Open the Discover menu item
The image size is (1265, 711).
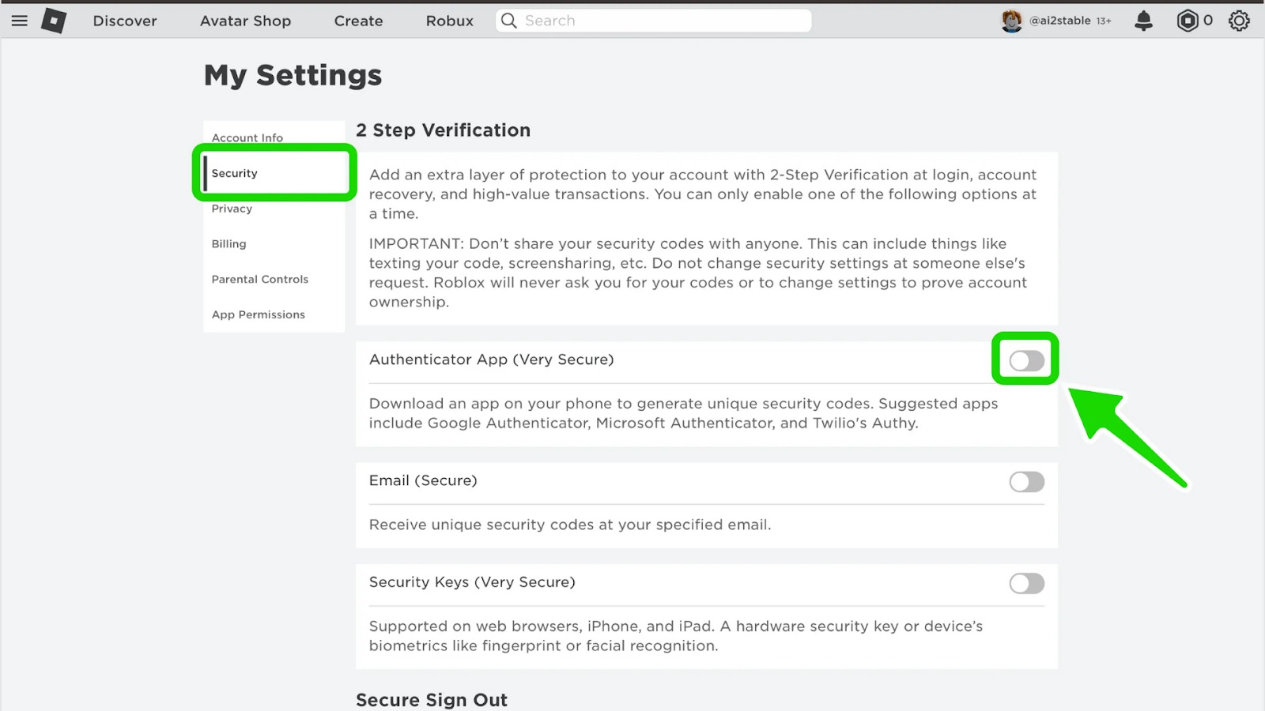coord(125,21)
